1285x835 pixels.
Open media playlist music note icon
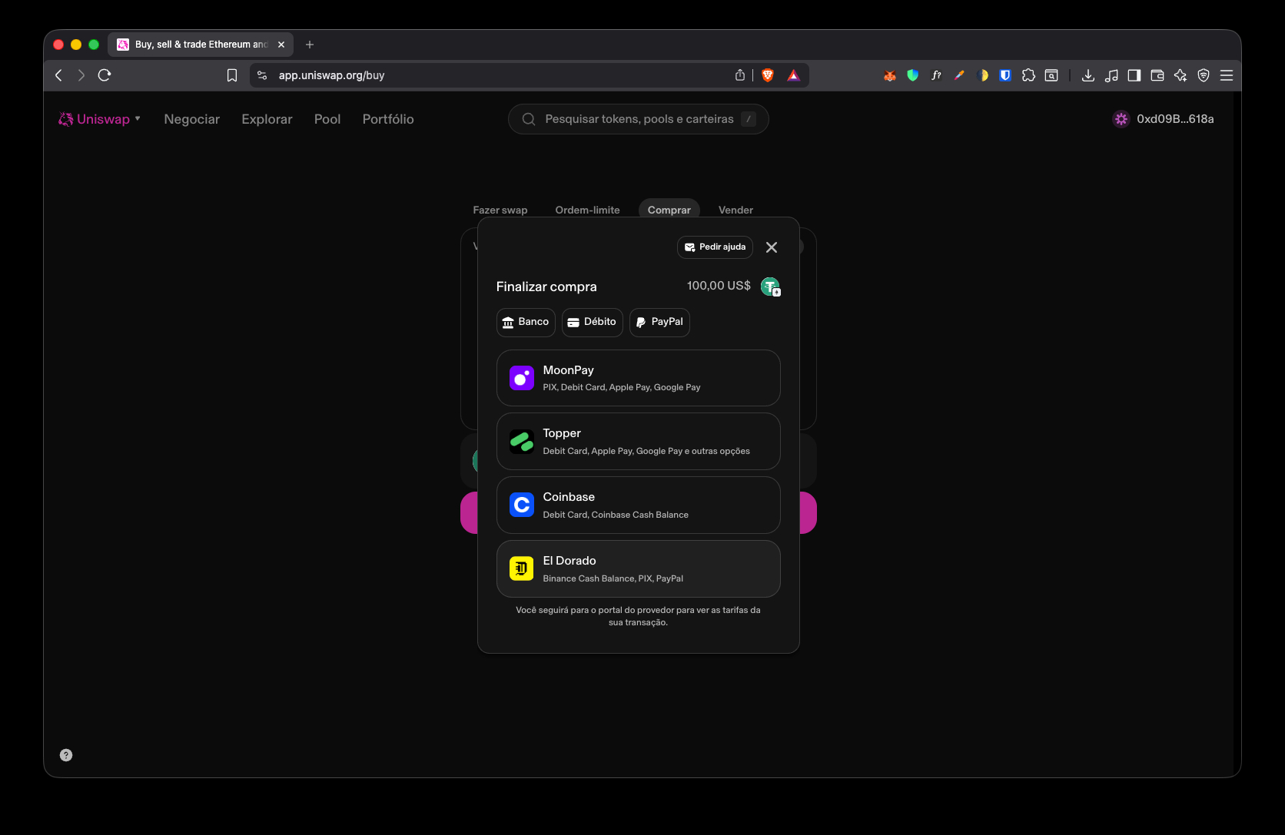point(1111,75)
